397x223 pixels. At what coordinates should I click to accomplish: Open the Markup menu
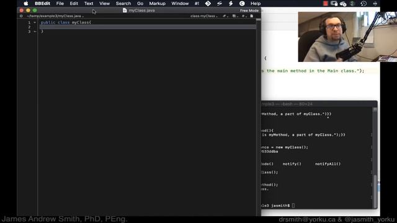click(157, 4)
